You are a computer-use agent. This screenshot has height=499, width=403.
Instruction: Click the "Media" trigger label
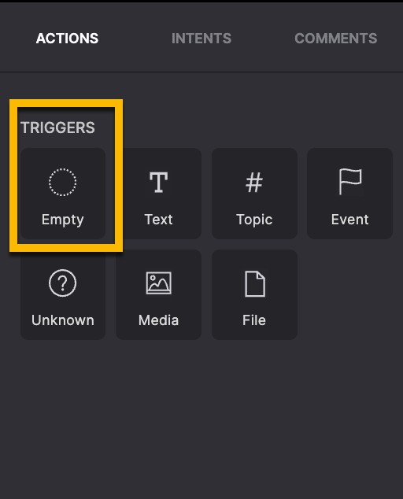tap(158, 320)
